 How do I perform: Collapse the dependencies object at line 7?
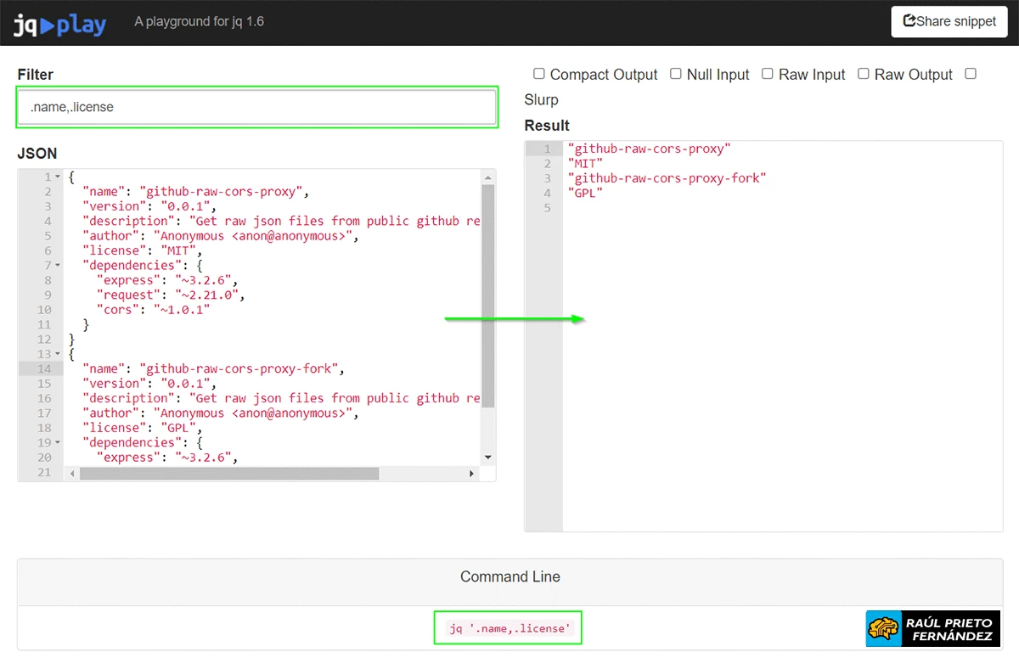[58, 265]
